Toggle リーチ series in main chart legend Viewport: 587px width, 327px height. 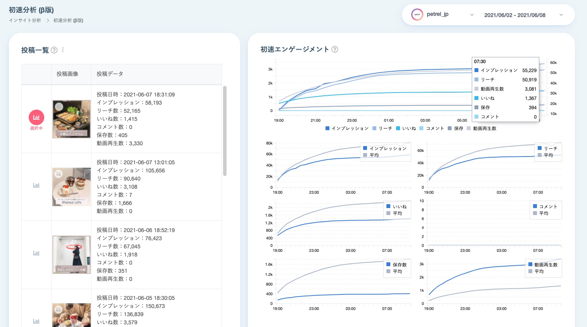pyautogui.click(x=382, y=128)
